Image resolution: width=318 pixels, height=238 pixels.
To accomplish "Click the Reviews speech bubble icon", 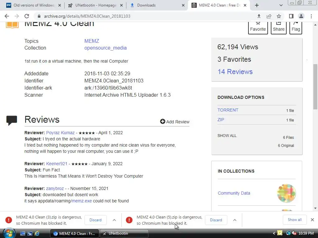I will [x=12, y=120].
